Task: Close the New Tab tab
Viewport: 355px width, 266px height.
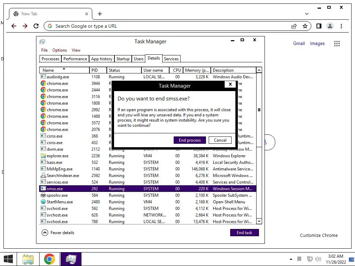Action: pyautogui.click(x=86, y=14)
